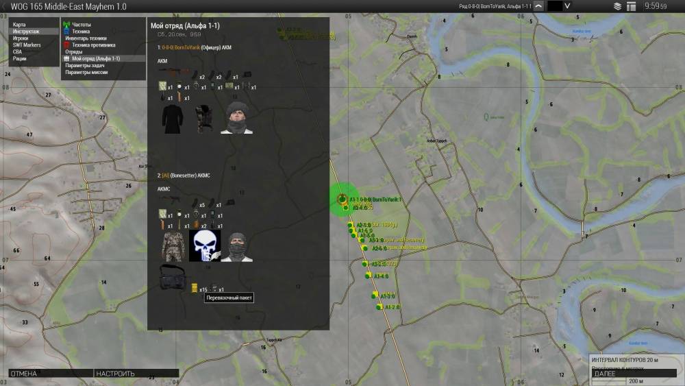Click the green antenna icon beside Частоты
The height and width of the screenshot is (386, 685).
tap(66, 25)
